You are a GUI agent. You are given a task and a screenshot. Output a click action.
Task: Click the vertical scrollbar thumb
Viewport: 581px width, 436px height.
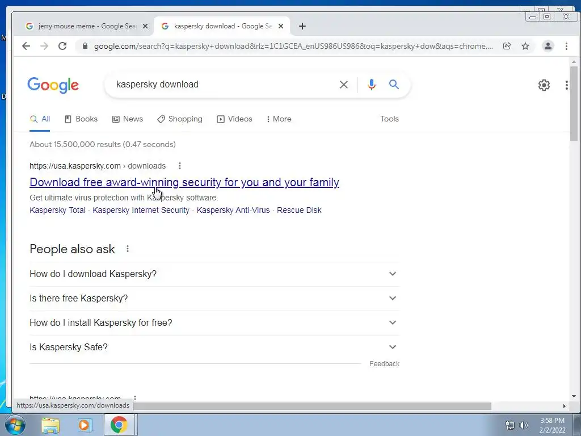point(574,103)
